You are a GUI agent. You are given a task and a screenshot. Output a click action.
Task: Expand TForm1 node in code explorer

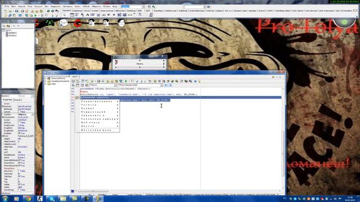46,79
